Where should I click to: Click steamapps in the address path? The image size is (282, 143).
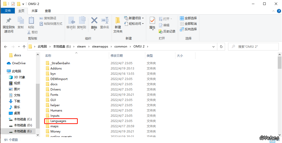[x=100, y=46]
